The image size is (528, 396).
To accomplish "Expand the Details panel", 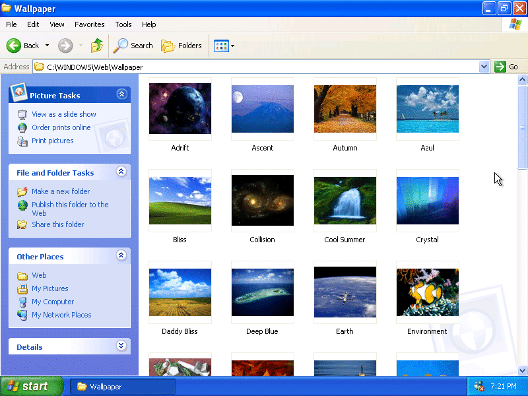I will point(121,345).
